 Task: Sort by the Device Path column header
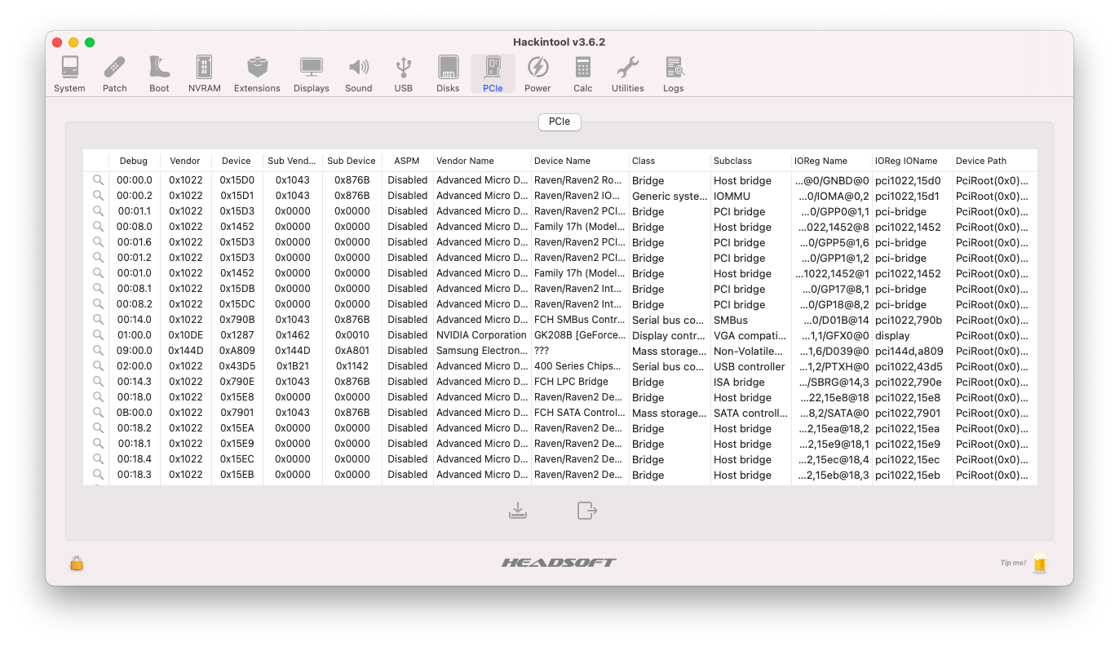pos(995,161)
